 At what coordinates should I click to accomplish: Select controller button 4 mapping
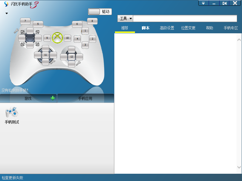[77, 39]
